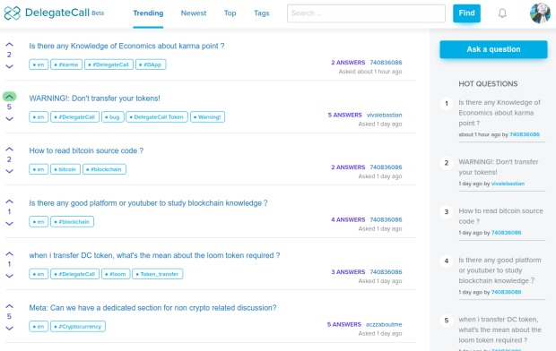
Task: Open vivalebastian link in Hot Questions
Action: point(508,184)
